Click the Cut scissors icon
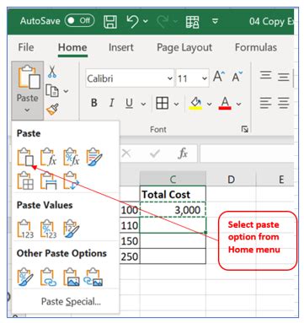304x323 pixels. (x=52, y=72)
